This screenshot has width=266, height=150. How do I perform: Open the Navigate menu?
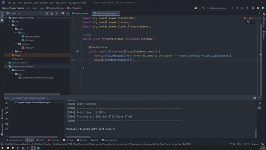pos(28,3)
